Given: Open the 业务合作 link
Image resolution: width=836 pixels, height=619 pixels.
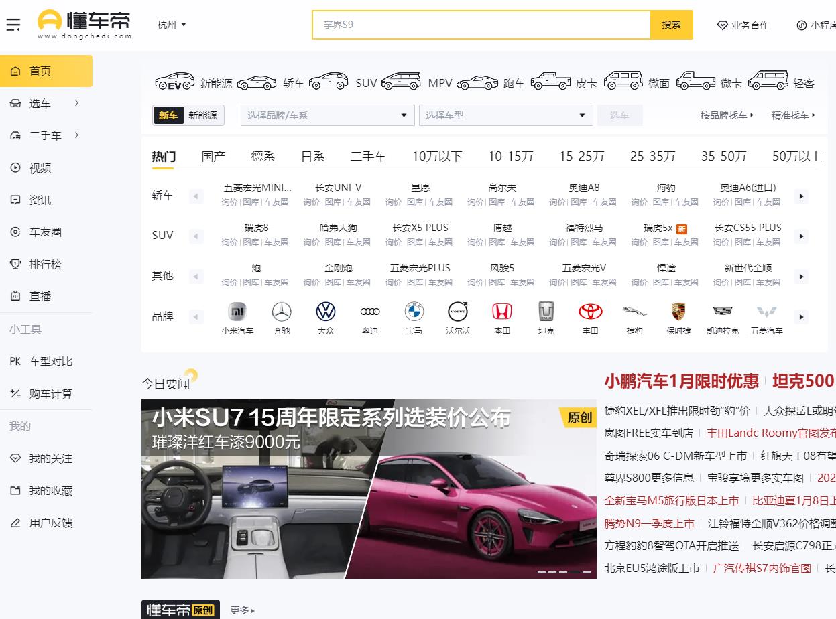Looking at the screenshot, I should (x=743, y=25).
